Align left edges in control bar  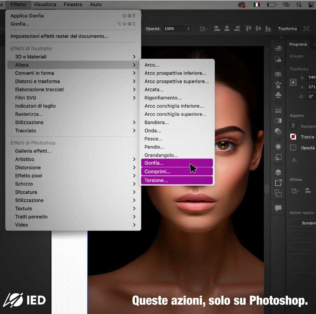pos(217,29)
